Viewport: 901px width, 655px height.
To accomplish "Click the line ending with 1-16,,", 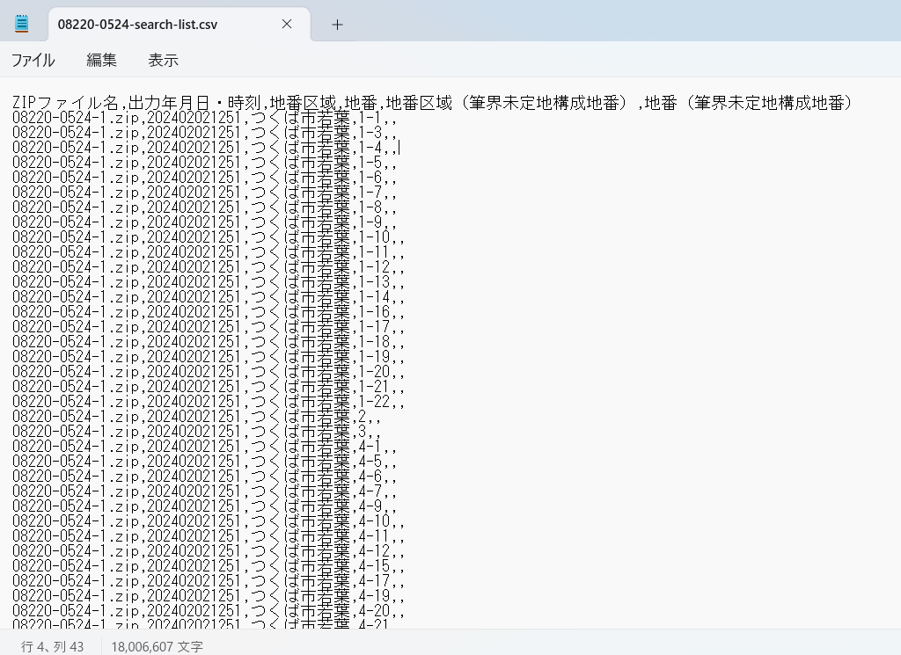I will 209,312.
